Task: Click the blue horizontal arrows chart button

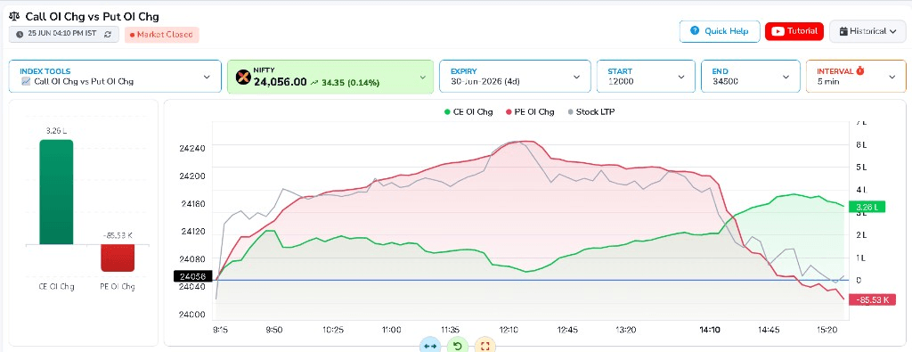Action: pos(430,346)
